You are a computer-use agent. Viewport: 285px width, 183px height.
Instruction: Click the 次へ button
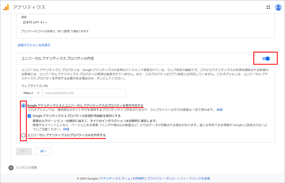click(24, 151)
